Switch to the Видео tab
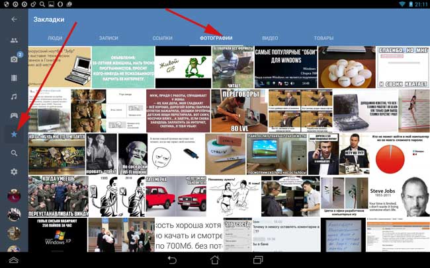 point(270,39)
